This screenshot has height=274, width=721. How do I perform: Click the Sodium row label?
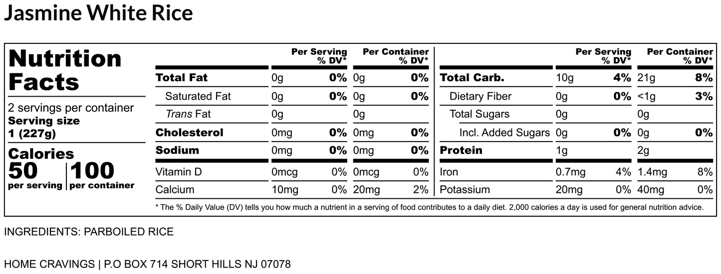[177, 150]
